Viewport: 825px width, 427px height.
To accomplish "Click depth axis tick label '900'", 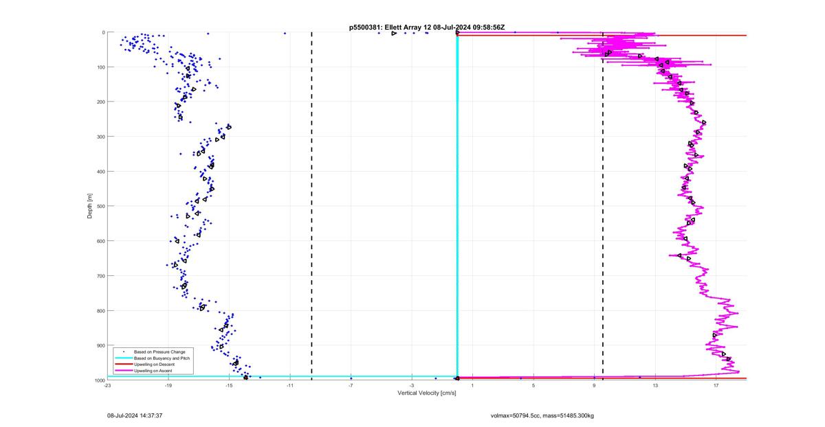I will click(x=100, y=345).
